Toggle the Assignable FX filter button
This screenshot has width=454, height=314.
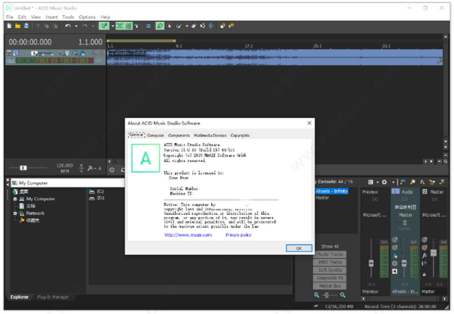(330, 278)
